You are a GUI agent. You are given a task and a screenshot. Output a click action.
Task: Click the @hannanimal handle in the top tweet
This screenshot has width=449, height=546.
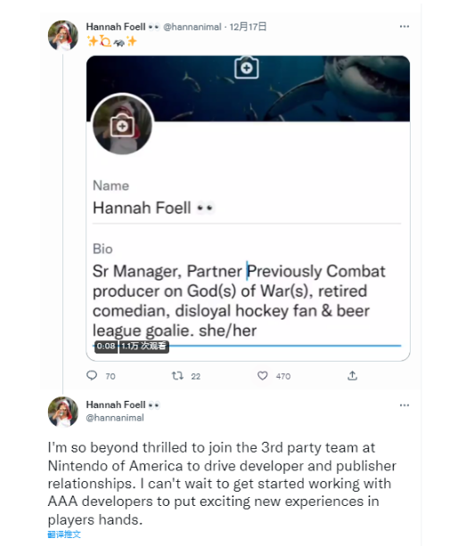192,27
